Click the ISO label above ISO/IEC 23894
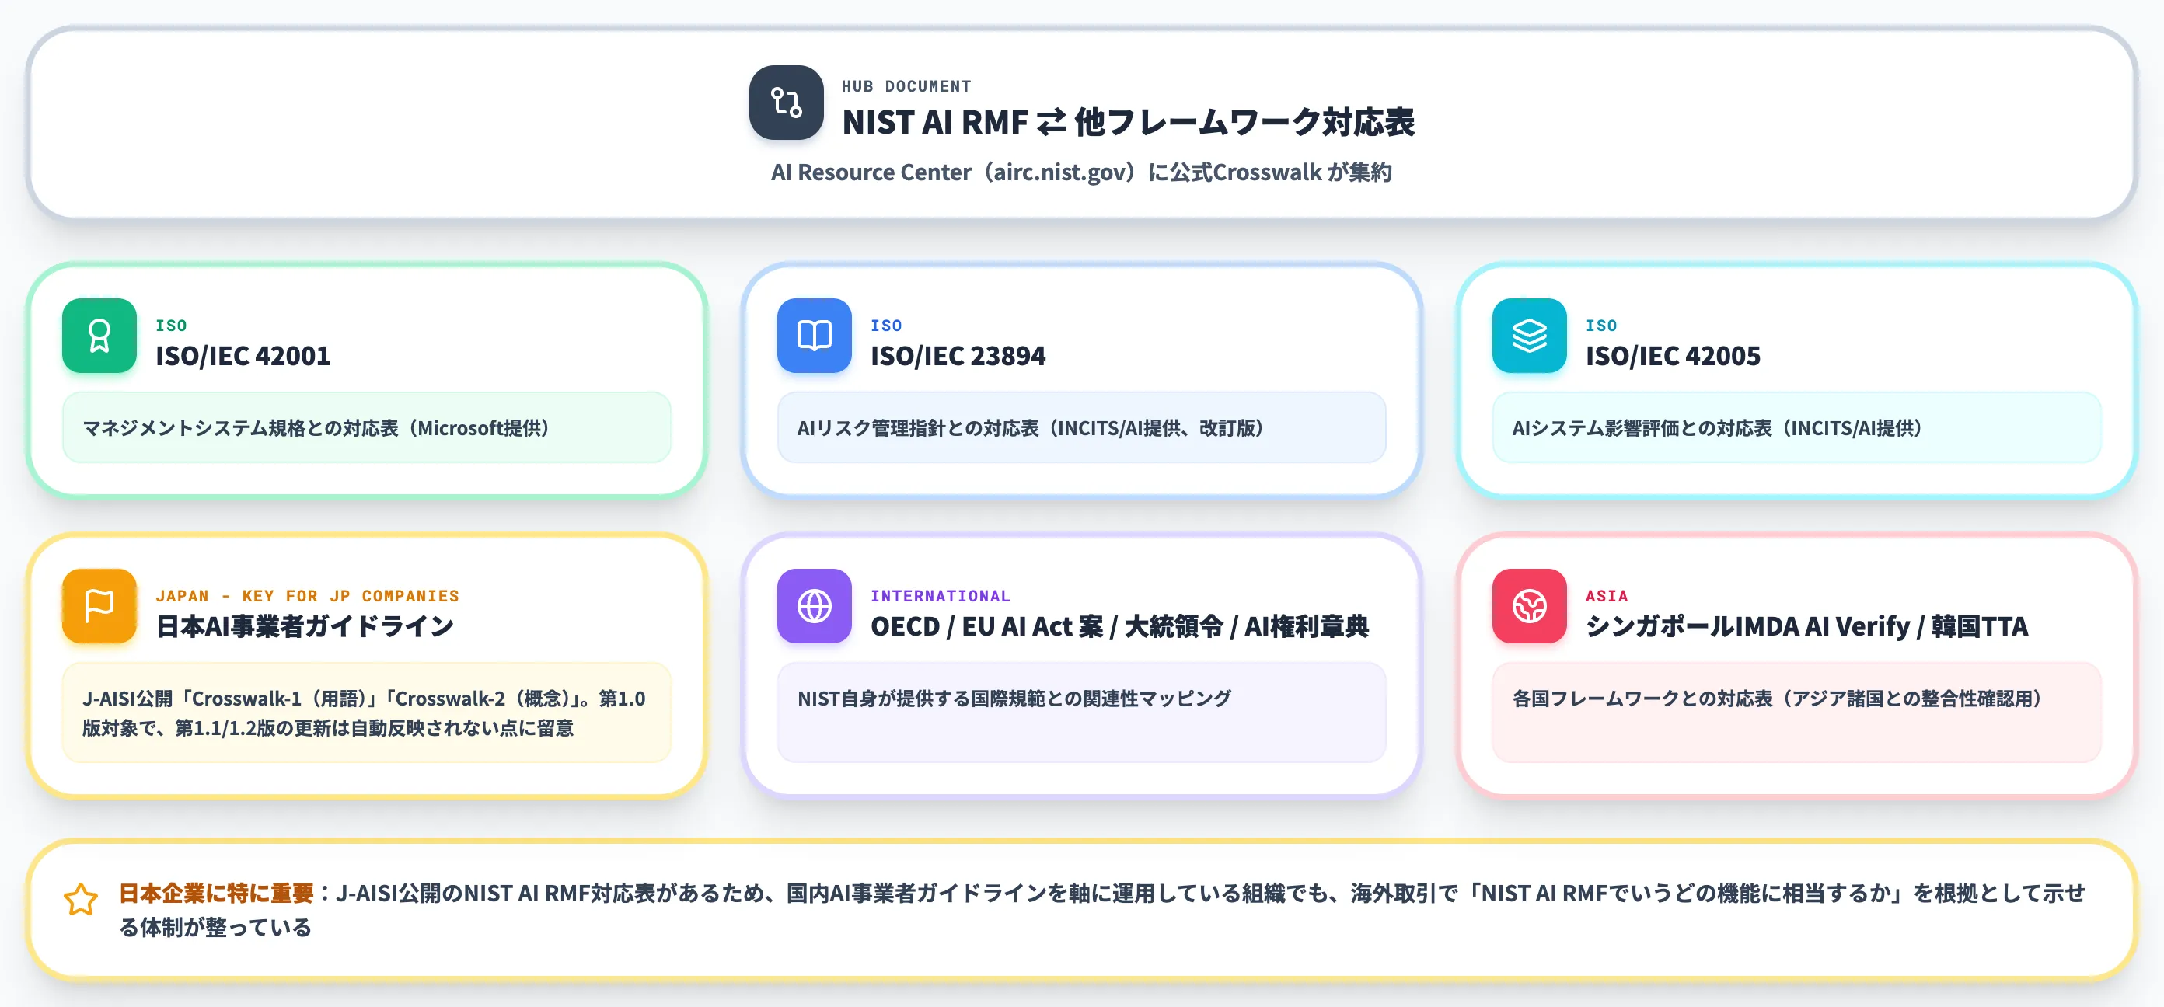This screenshot has height=1007, width=2164. click(886, 325)
